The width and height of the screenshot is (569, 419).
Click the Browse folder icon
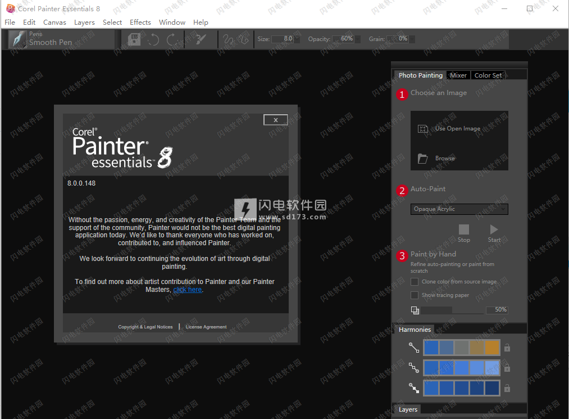[x=422, y=159]
